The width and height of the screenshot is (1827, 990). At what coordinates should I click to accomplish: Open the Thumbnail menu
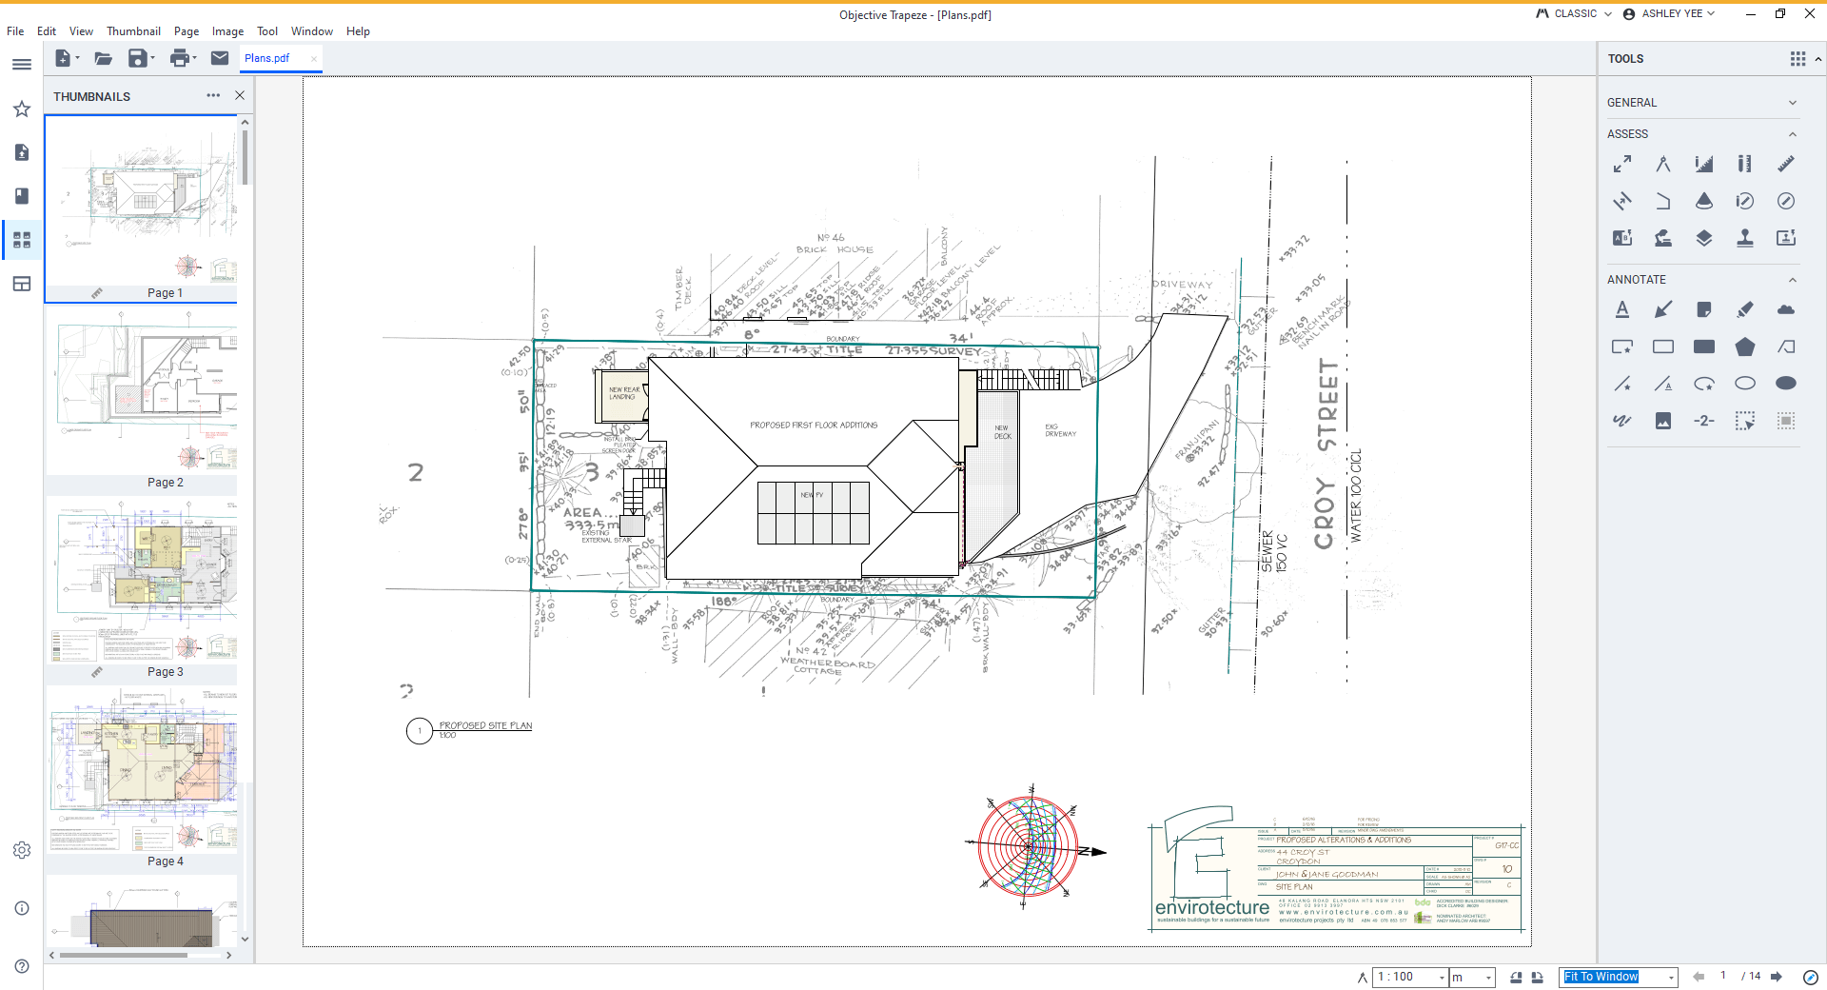point(133,31)
